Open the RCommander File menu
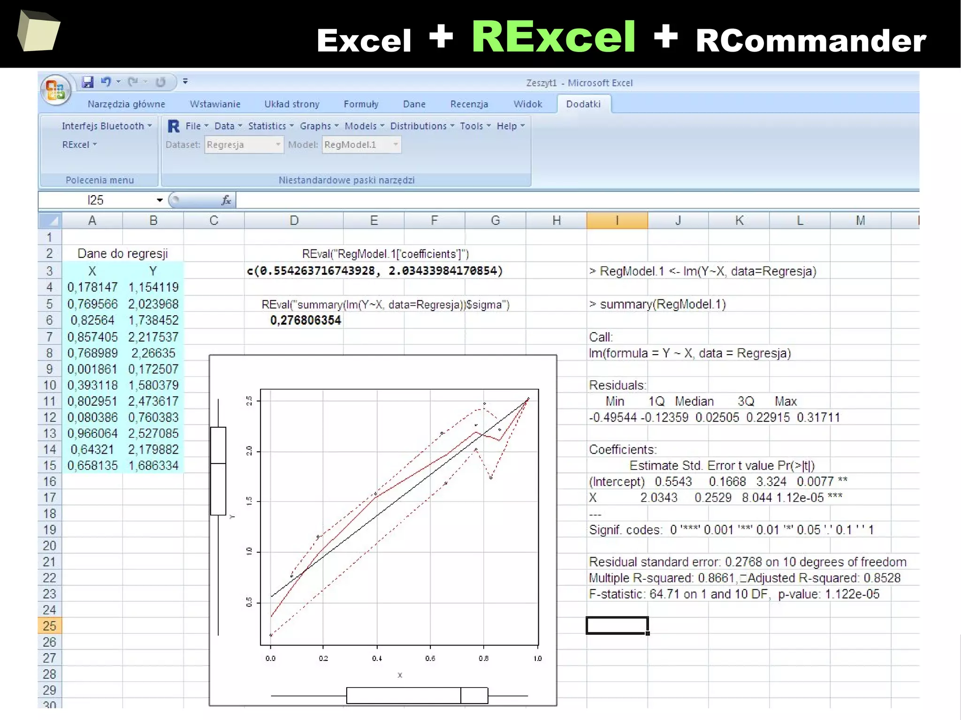This screenshot has width=961, height=720. point(197,126)
